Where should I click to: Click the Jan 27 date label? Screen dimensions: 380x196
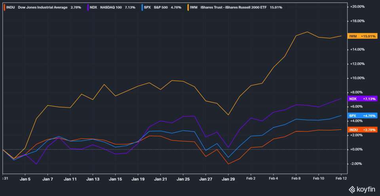(x=205, y=179)
